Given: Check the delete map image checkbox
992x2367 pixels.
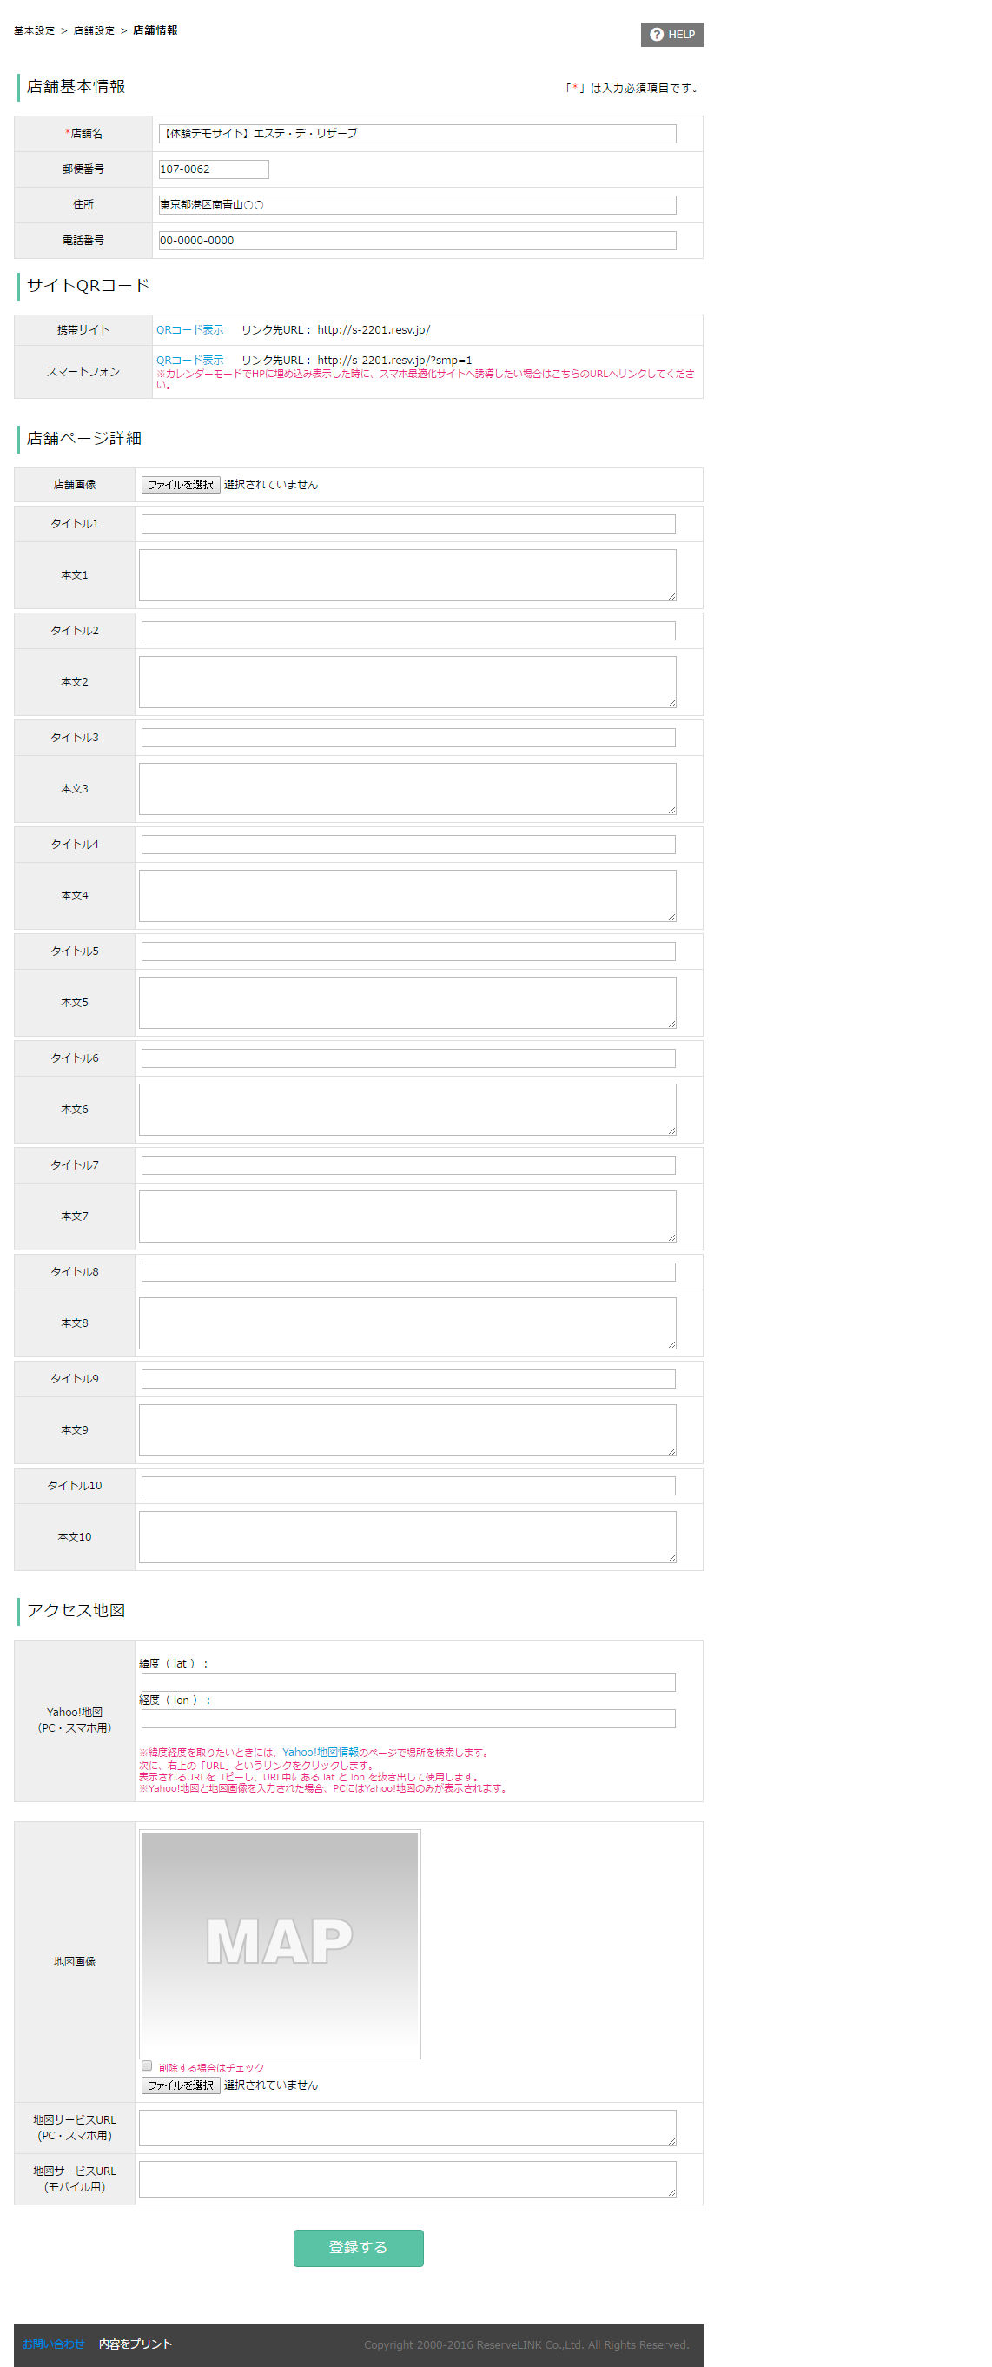Looking at the screenshot, I should point(147,2065).
